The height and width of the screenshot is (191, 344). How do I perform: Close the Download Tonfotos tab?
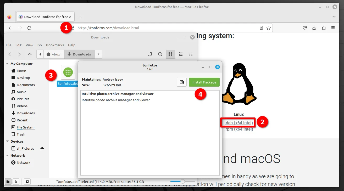click(70, 17)
